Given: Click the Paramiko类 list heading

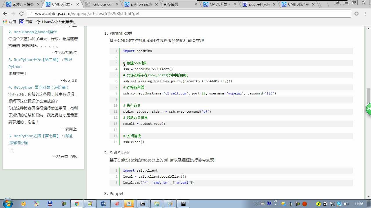Looking at the screenshot, I should [x=121, y=33].
